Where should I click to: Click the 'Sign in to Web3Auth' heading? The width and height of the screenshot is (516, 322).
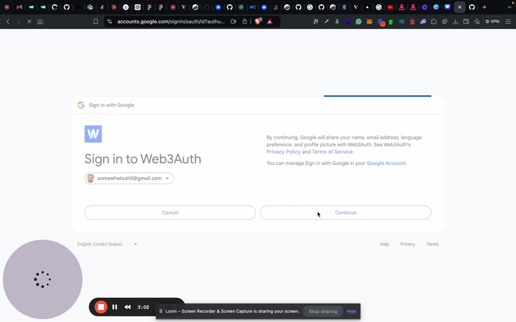[x=143, y=159]
